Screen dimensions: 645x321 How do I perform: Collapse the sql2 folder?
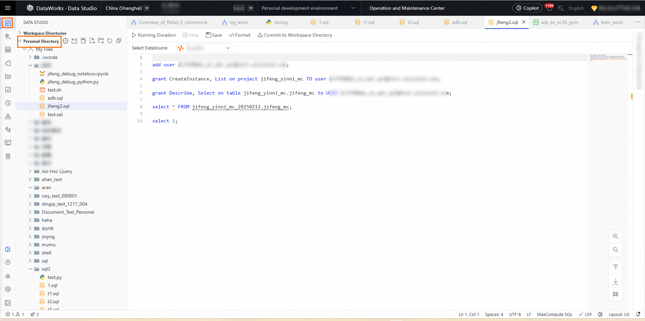click(30, 269)
